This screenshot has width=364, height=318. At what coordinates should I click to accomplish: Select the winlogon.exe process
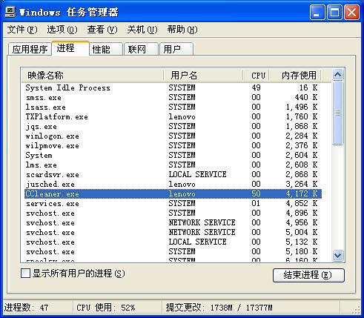pos(173,136)
